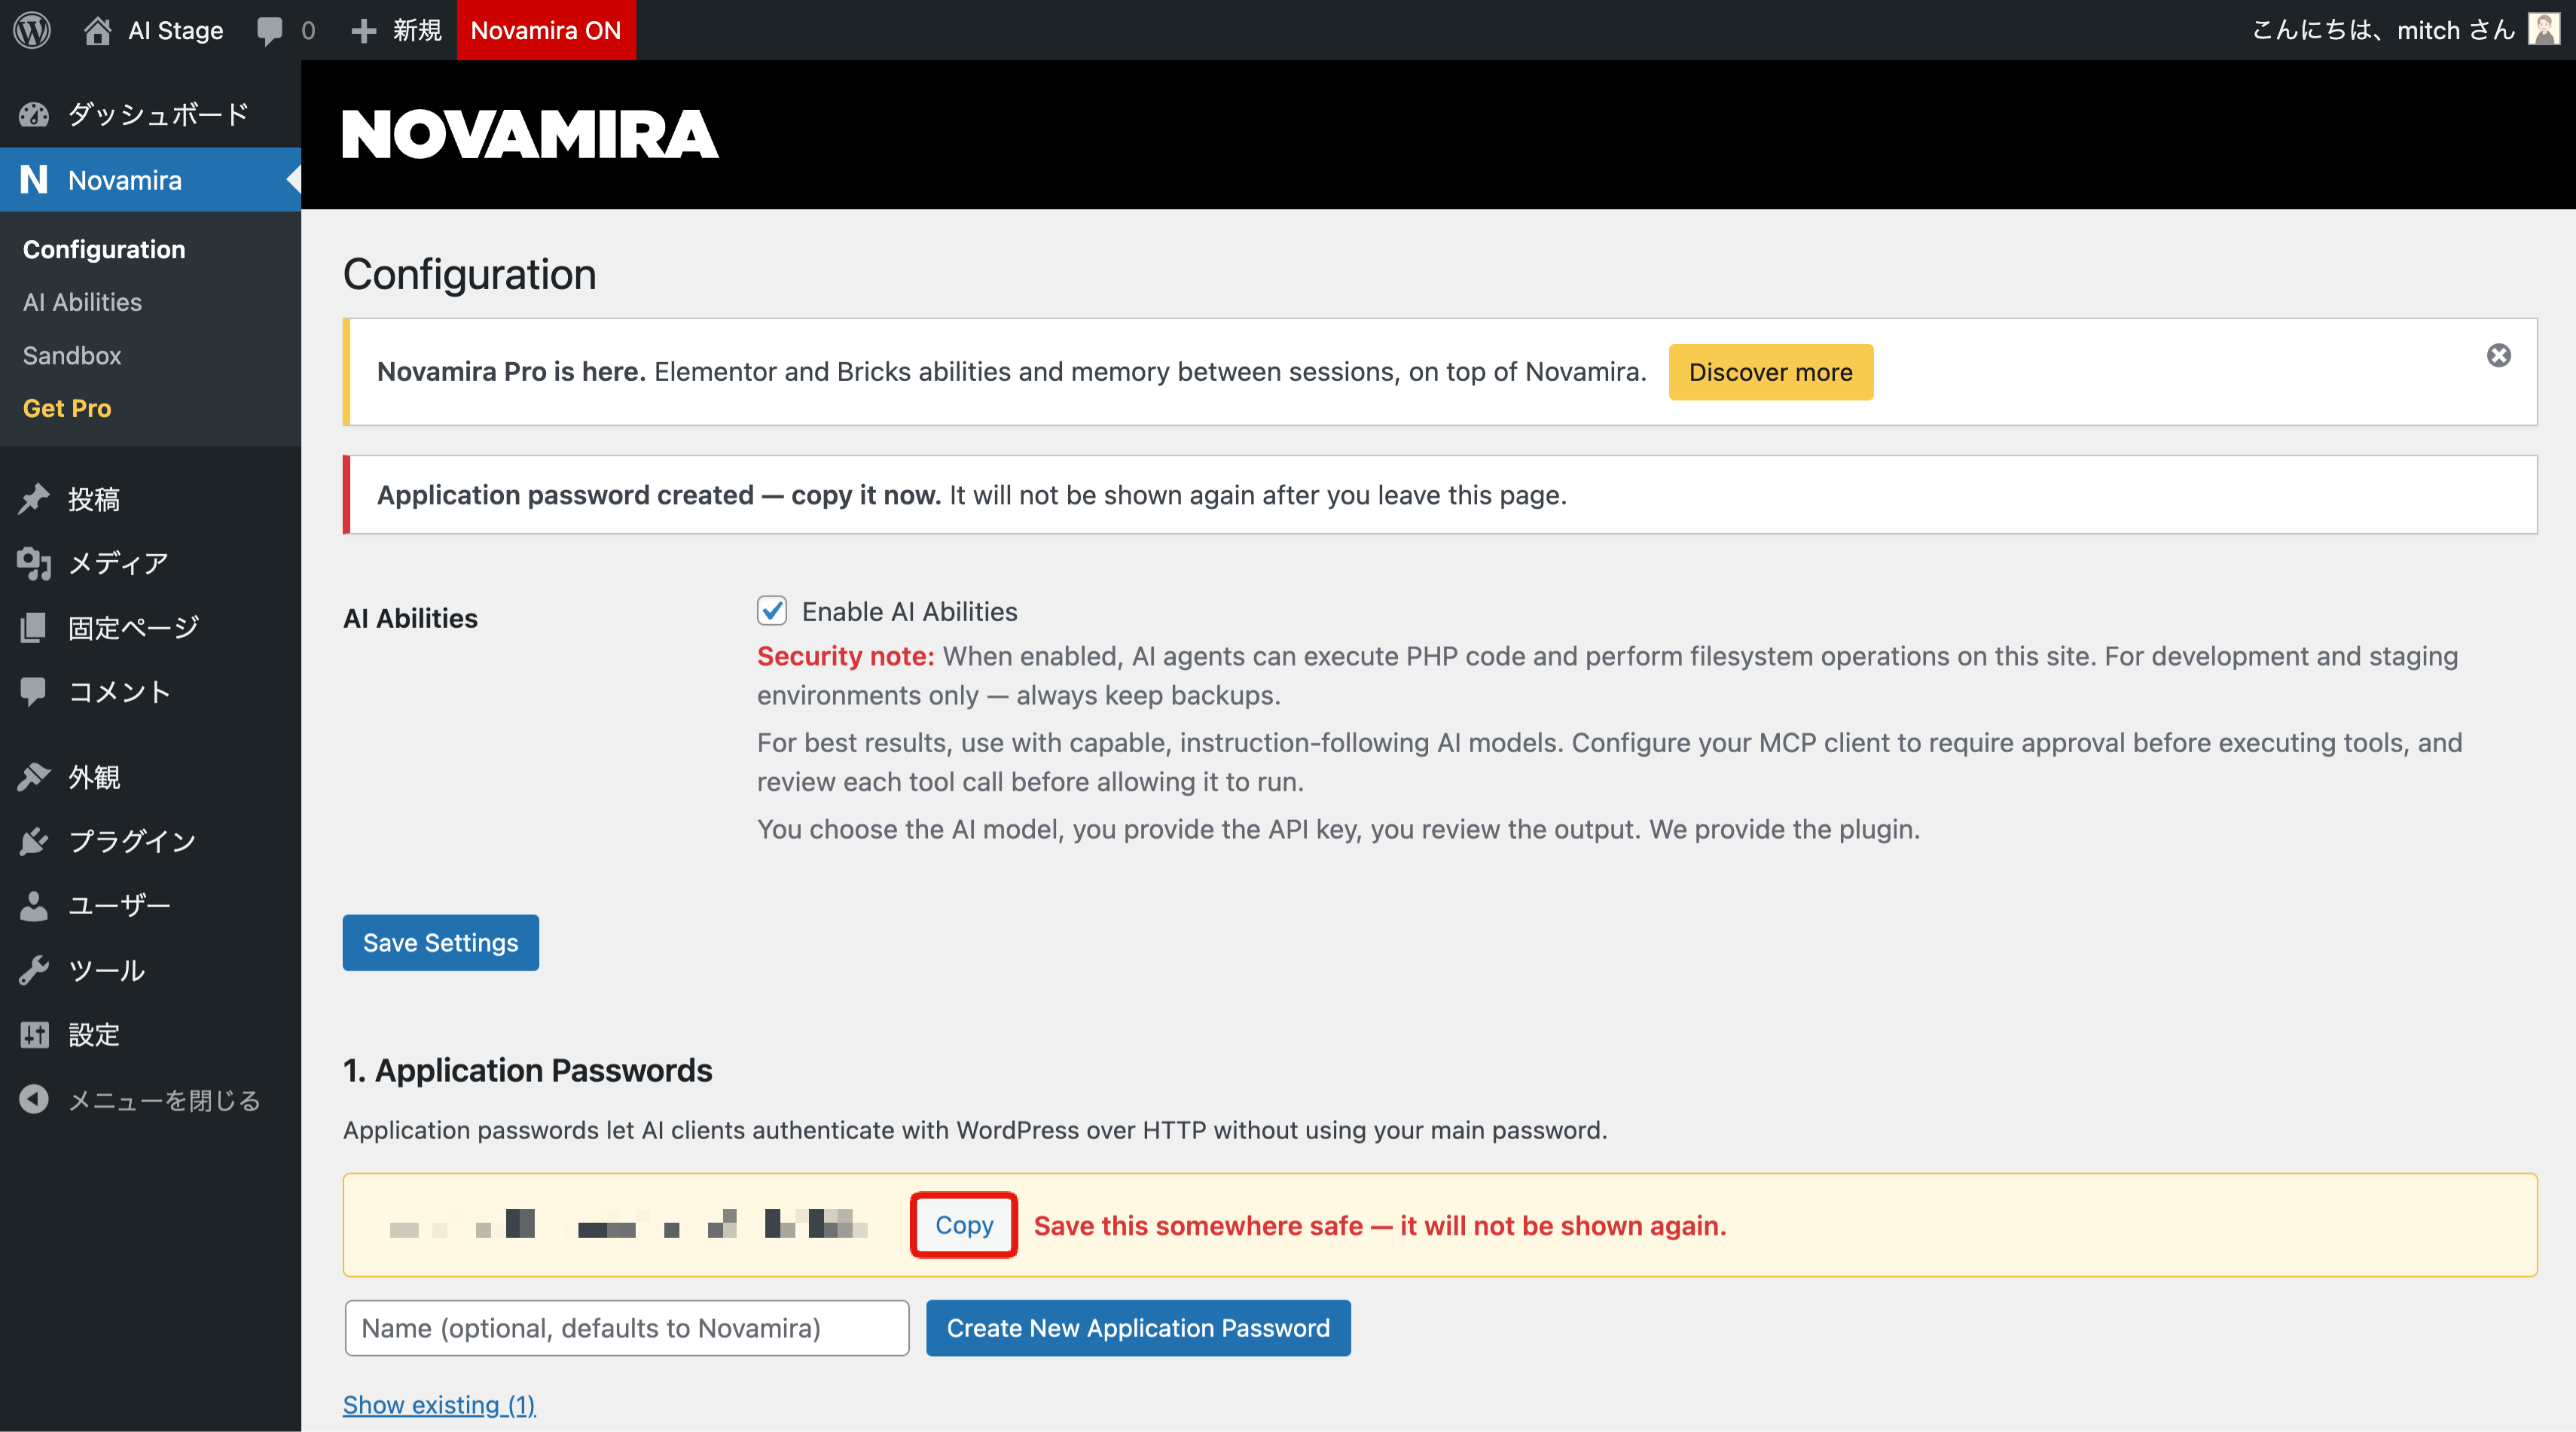The height and width of the screenshot is (1432, 2576).
Task: Open the Sandbox submenu item
Action: click(72, 355)
